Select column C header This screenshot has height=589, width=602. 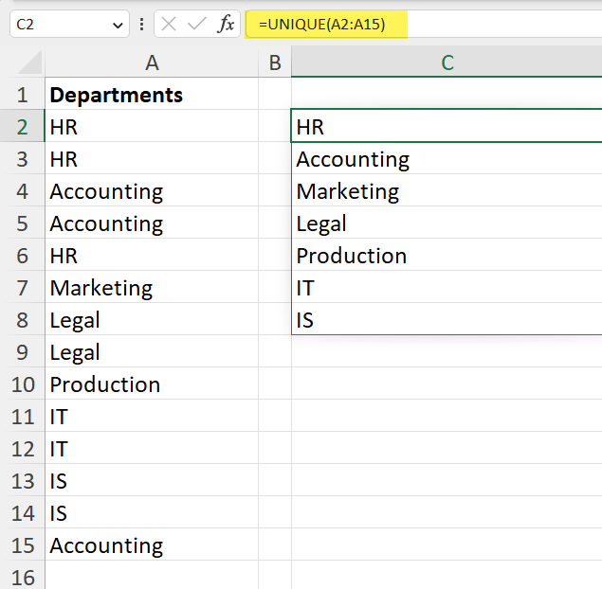click(x=447, y=62)
